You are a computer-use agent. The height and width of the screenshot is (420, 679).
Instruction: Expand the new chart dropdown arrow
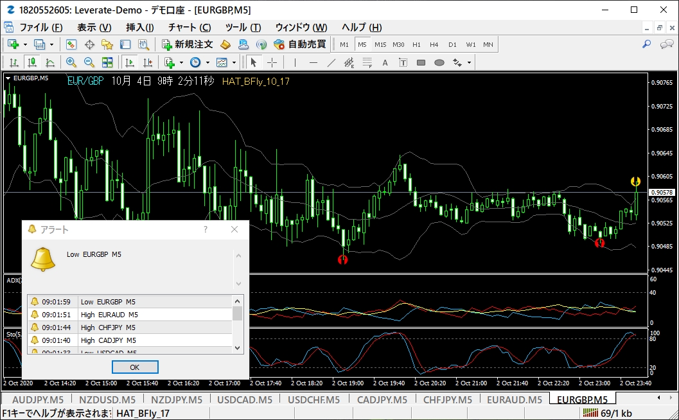click(x=25, y=44)
